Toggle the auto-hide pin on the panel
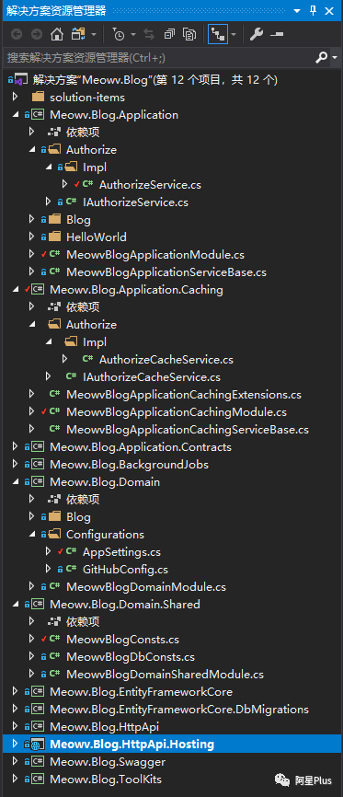 pos(314,9)
